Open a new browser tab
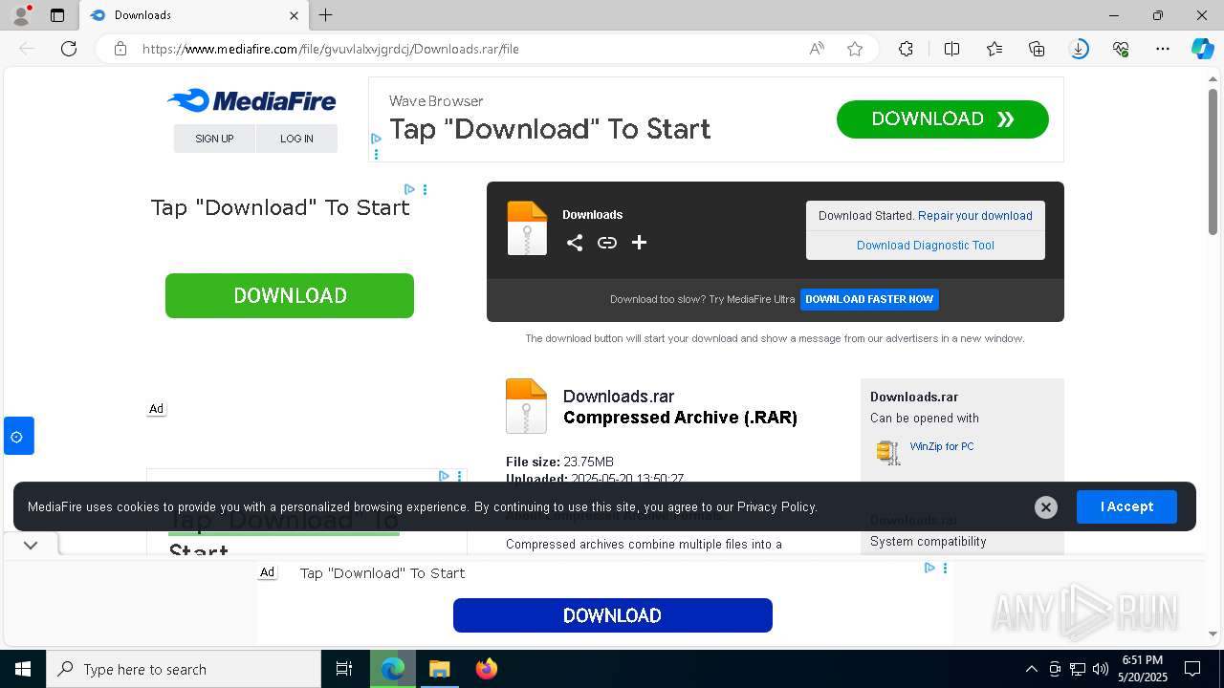This screenshot has height=688, width=1224. point(326,15)
